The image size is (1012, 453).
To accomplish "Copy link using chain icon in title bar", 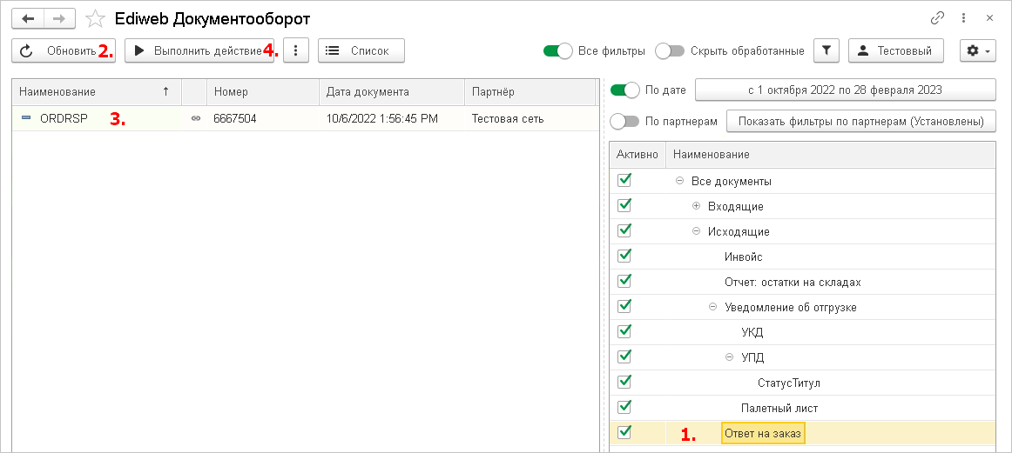I will tap(938, 17).
